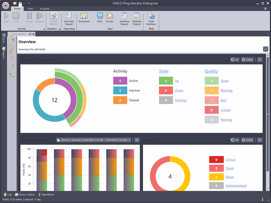
Task: Click the orange Paused count swatch
Action: 120,100
